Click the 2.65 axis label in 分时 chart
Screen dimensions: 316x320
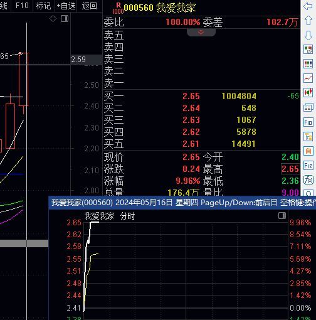point(74,223)
